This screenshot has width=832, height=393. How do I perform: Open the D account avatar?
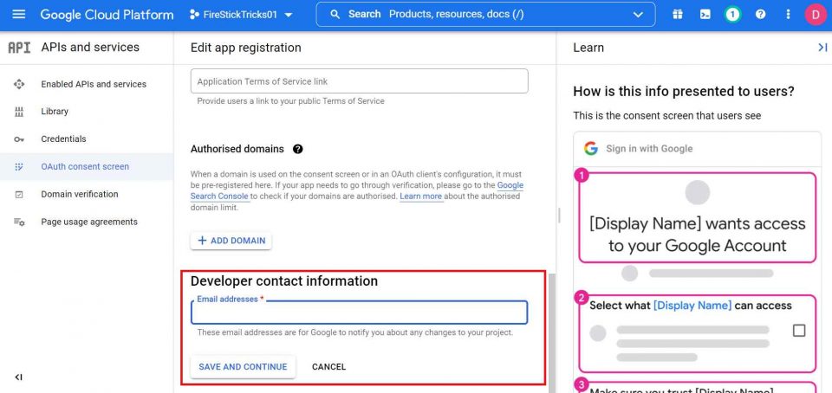click(816, 15)
